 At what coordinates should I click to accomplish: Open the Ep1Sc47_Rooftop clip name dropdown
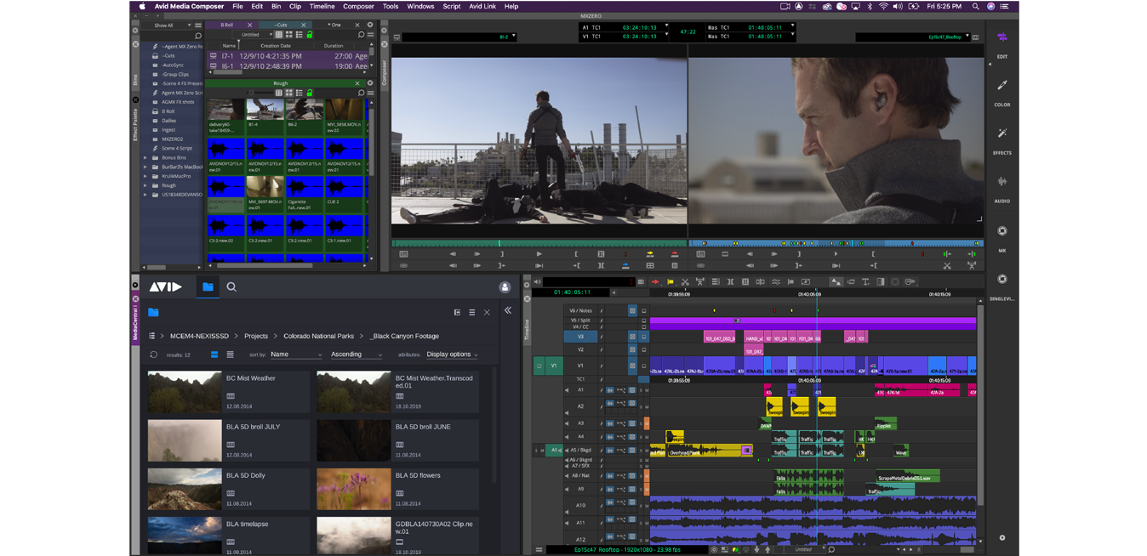(x=967, y=37)
